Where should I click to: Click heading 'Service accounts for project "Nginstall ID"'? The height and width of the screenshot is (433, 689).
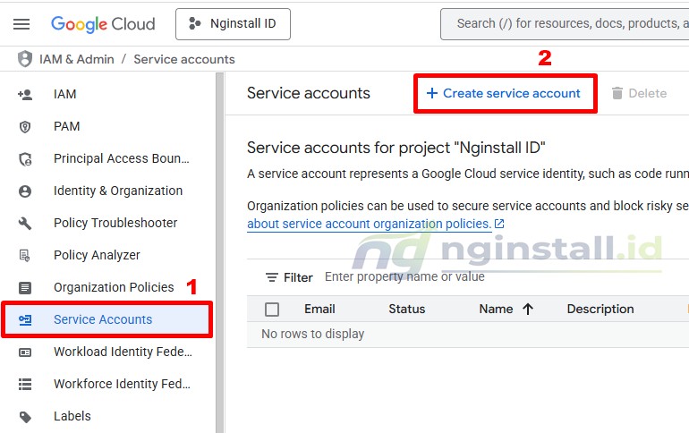[396, 148]
